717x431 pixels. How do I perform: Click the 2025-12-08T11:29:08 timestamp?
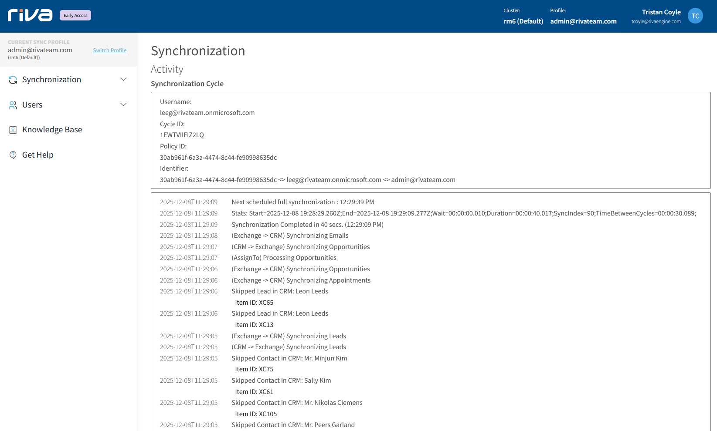point(189,236)
